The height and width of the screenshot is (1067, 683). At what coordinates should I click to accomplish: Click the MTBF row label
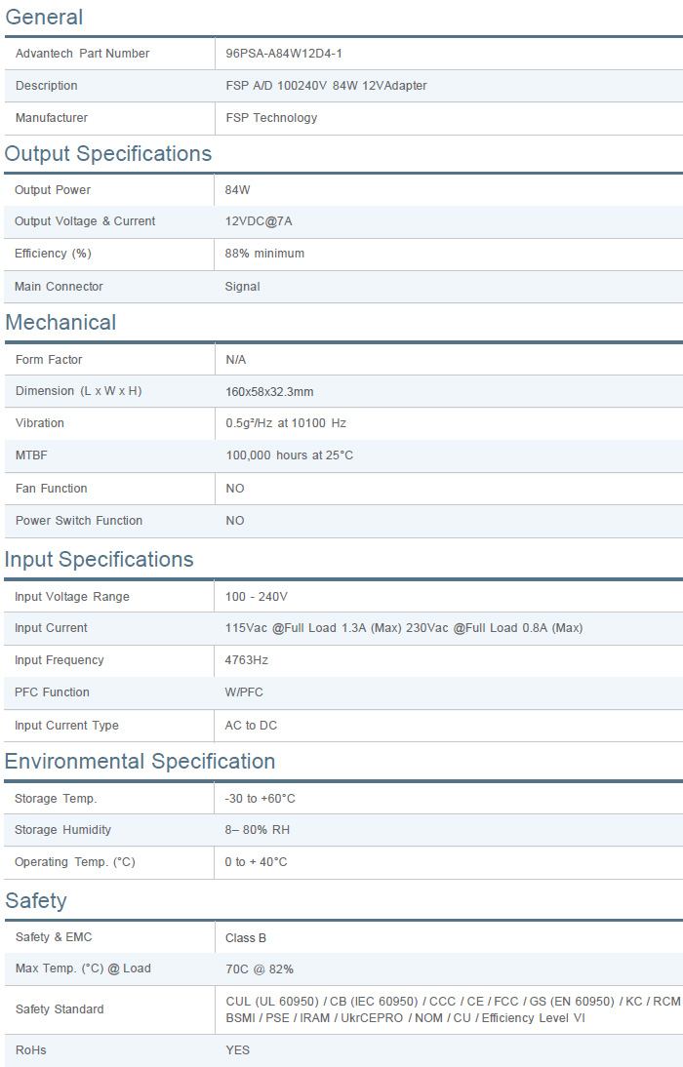pos(31,455)
